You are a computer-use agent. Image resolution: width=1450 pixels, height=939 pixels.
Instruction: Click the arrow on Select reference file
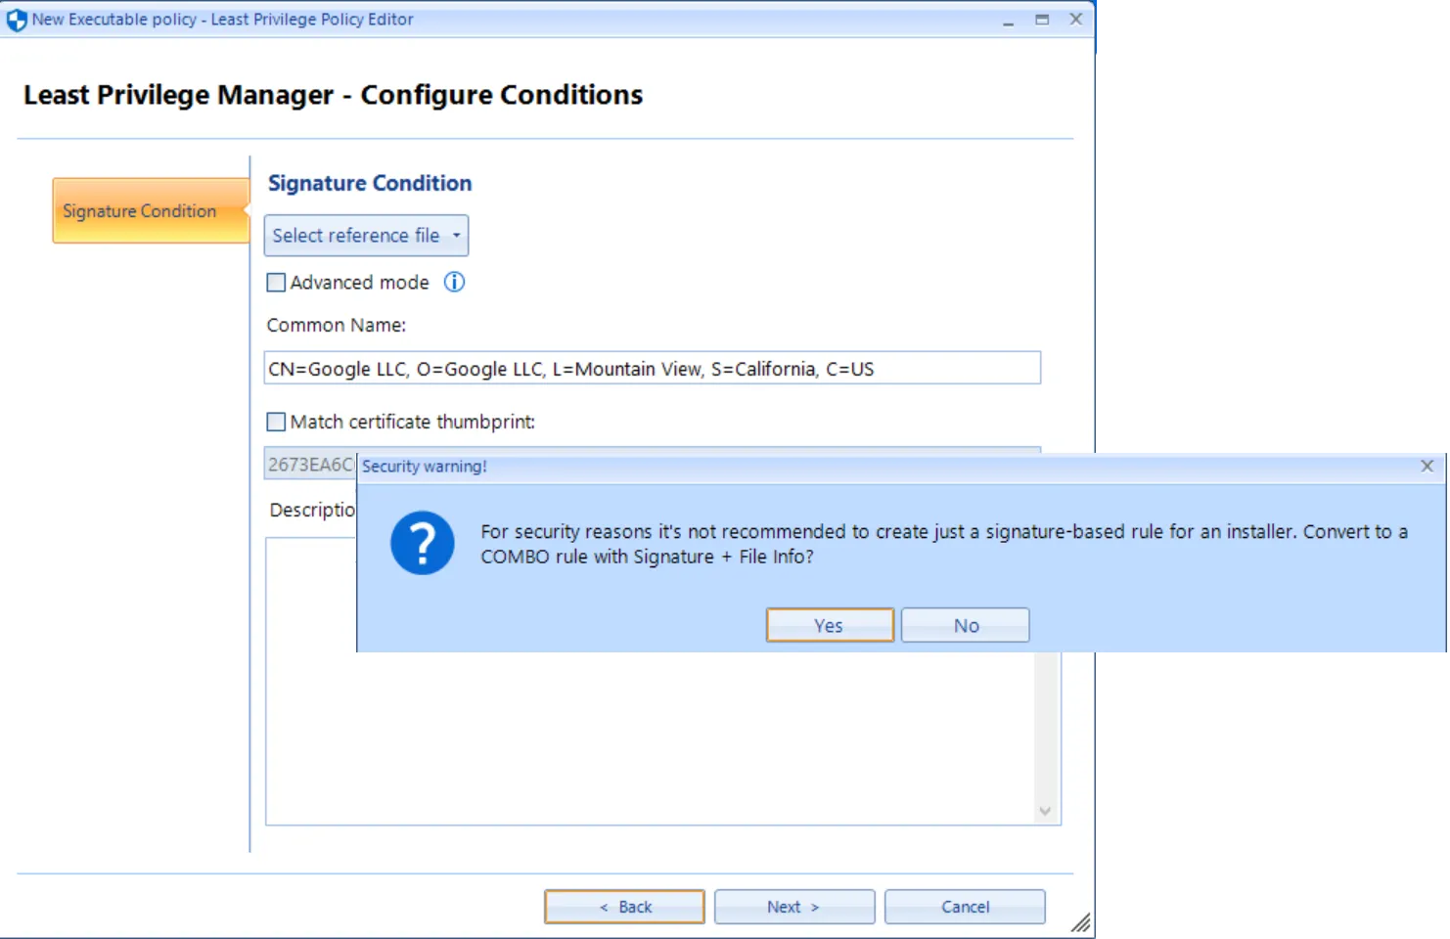click(456, 235)
